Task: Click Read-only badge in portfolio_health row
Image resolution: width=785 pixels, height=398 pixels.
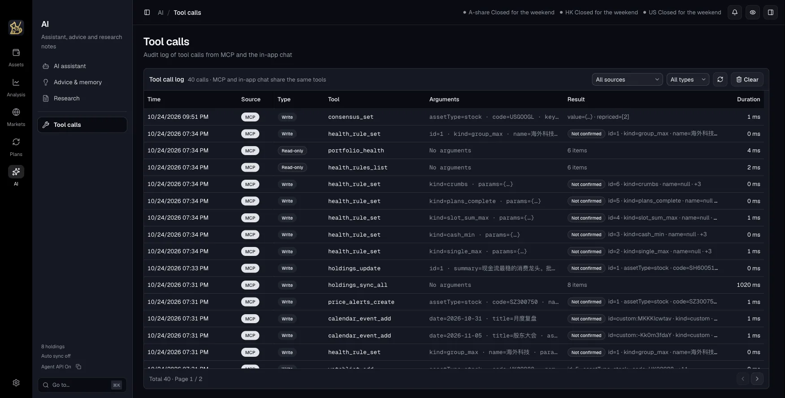Action: pyautogui.click(x=292, y=151)
